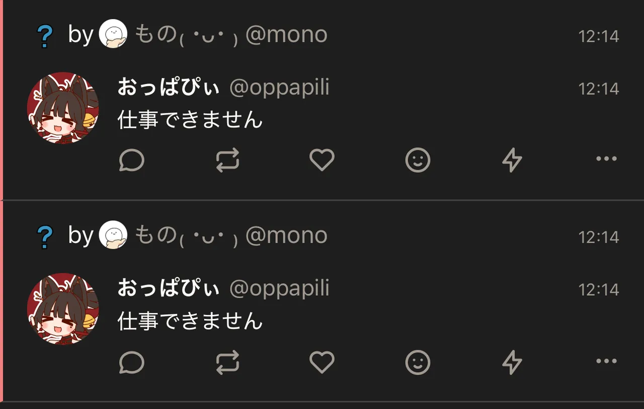The width and height of the screenshot is (644, 409).
Task: Click the 12:14 timestamp of first note
Action: (x=599, y=89)
